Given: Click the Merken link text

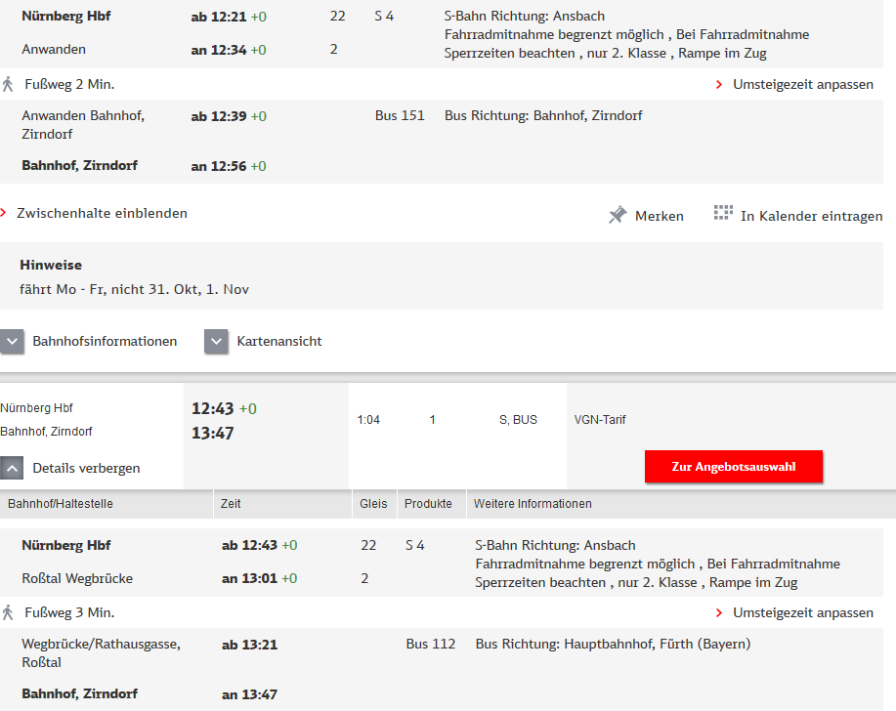Looking at the screenshot, I should tap(659, 216).
